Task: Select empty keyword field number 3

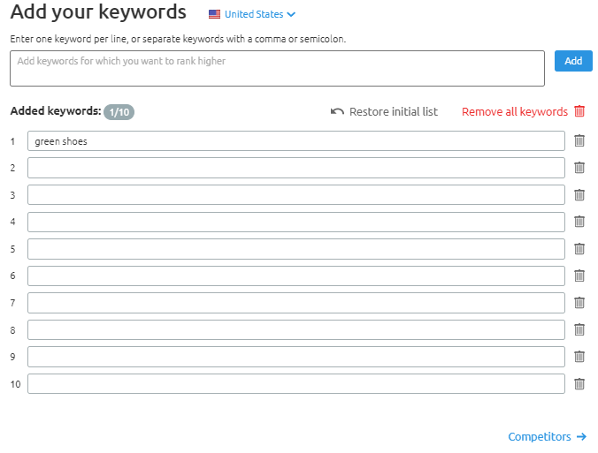Action: tap(296, 195)
